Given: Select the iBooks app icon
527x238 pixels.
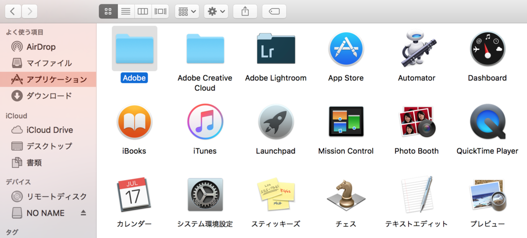Looking at the screenshot, I should tap(134, 122).
